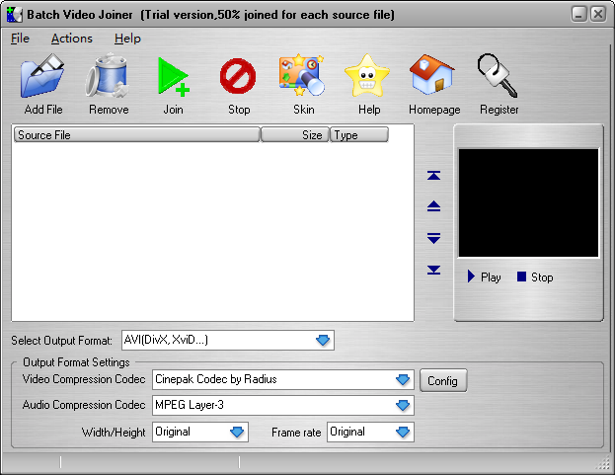
Task: Click the red Stop toolbar icon
Action: pyautogui.click(x=238, y=77)
